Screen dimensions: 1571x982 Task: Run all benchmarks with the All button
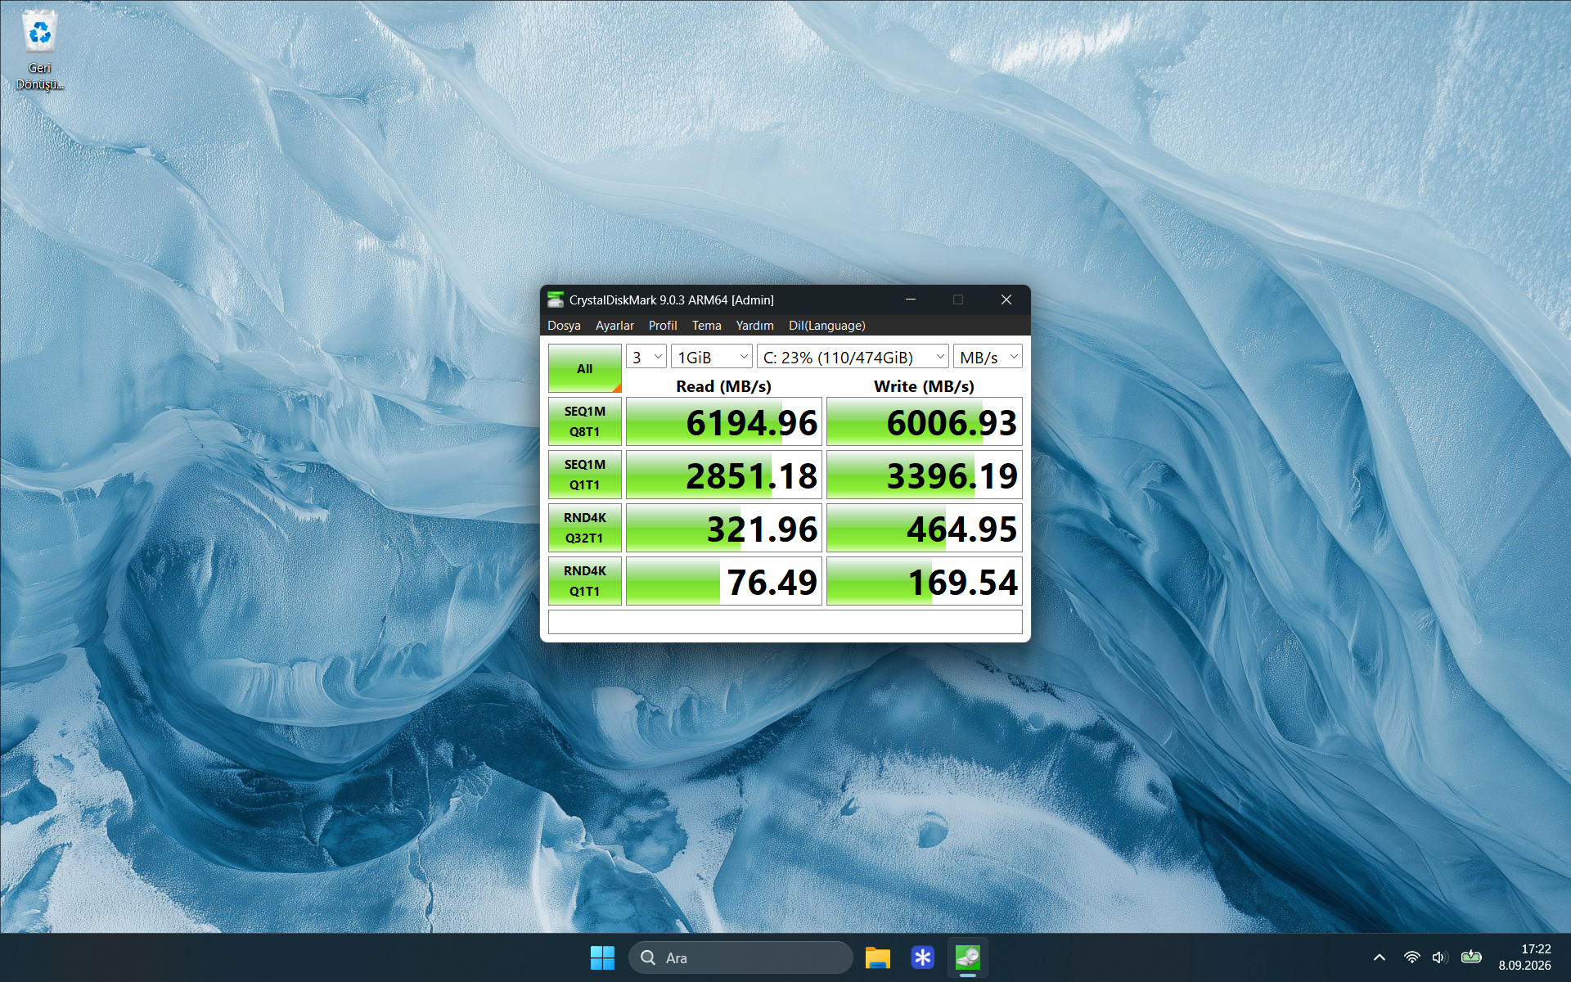click(x=584, y=368)
